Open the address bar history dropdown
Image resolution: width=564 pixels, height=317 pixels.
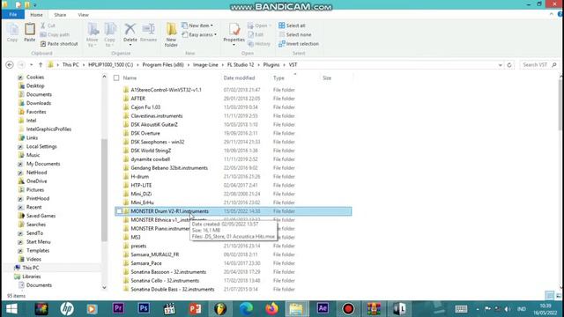[x=500, y=65]
